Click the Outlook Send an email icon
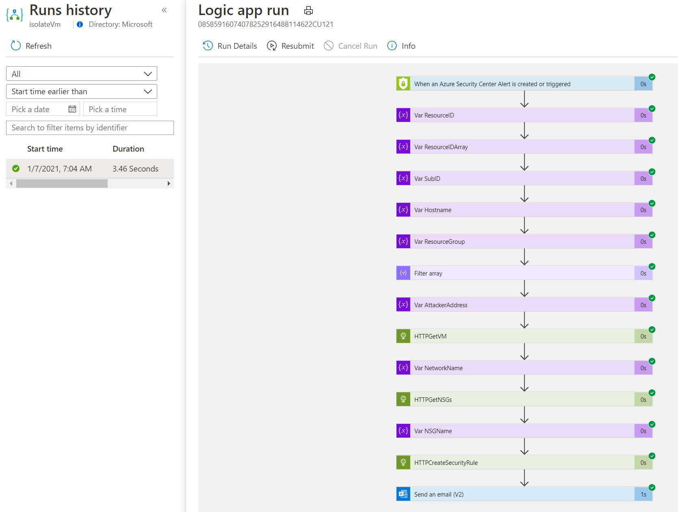The height and width of the screenshot is (512, 678). (403, 494)
